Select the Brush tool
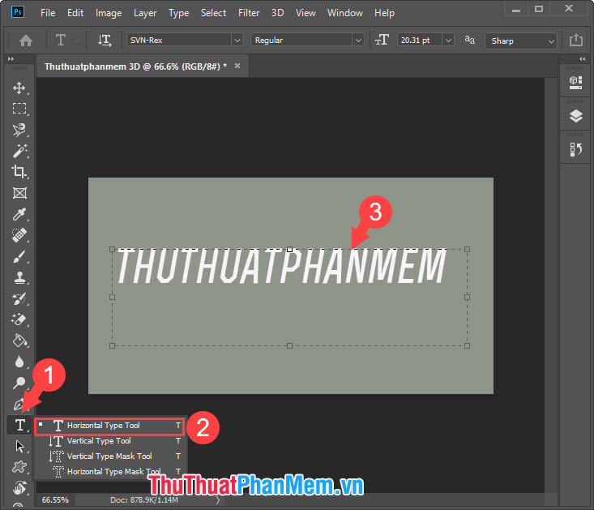The width and height of the screenshot is (594, 510). [x=19, y=256]
